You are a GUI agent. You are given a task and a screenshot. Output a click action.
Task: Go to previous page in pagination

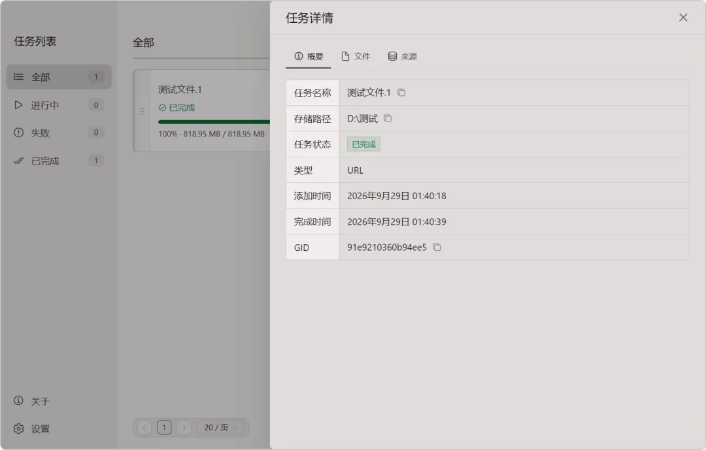[144, 428]
